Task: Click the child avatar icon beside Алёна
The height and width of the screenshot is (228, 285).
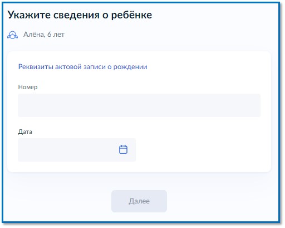Action: coord(13,35)
